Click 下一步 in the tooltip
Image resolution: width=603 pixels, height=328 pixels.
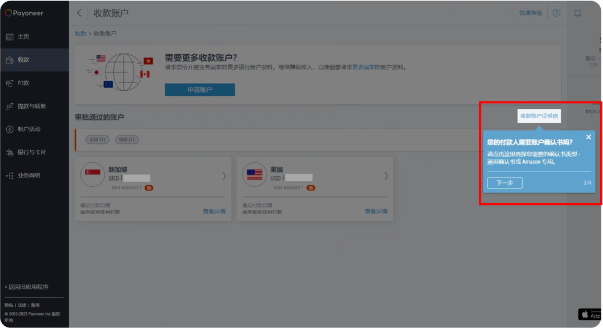[x=505, y=183]
